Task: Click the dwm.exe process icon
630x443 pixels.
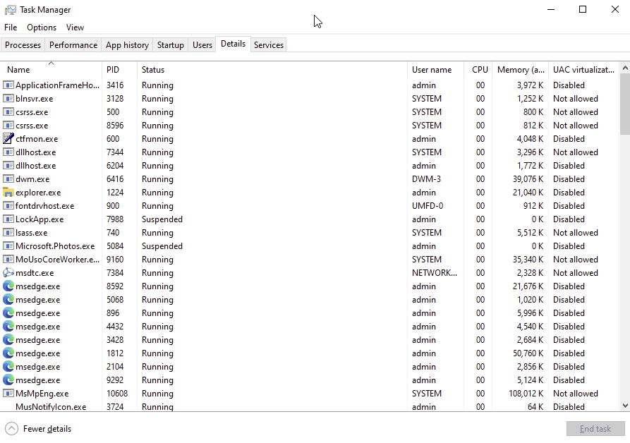Action: 8,179
